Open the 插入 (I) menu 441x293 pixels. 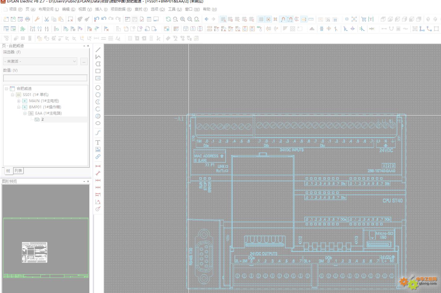pos(101,9)
